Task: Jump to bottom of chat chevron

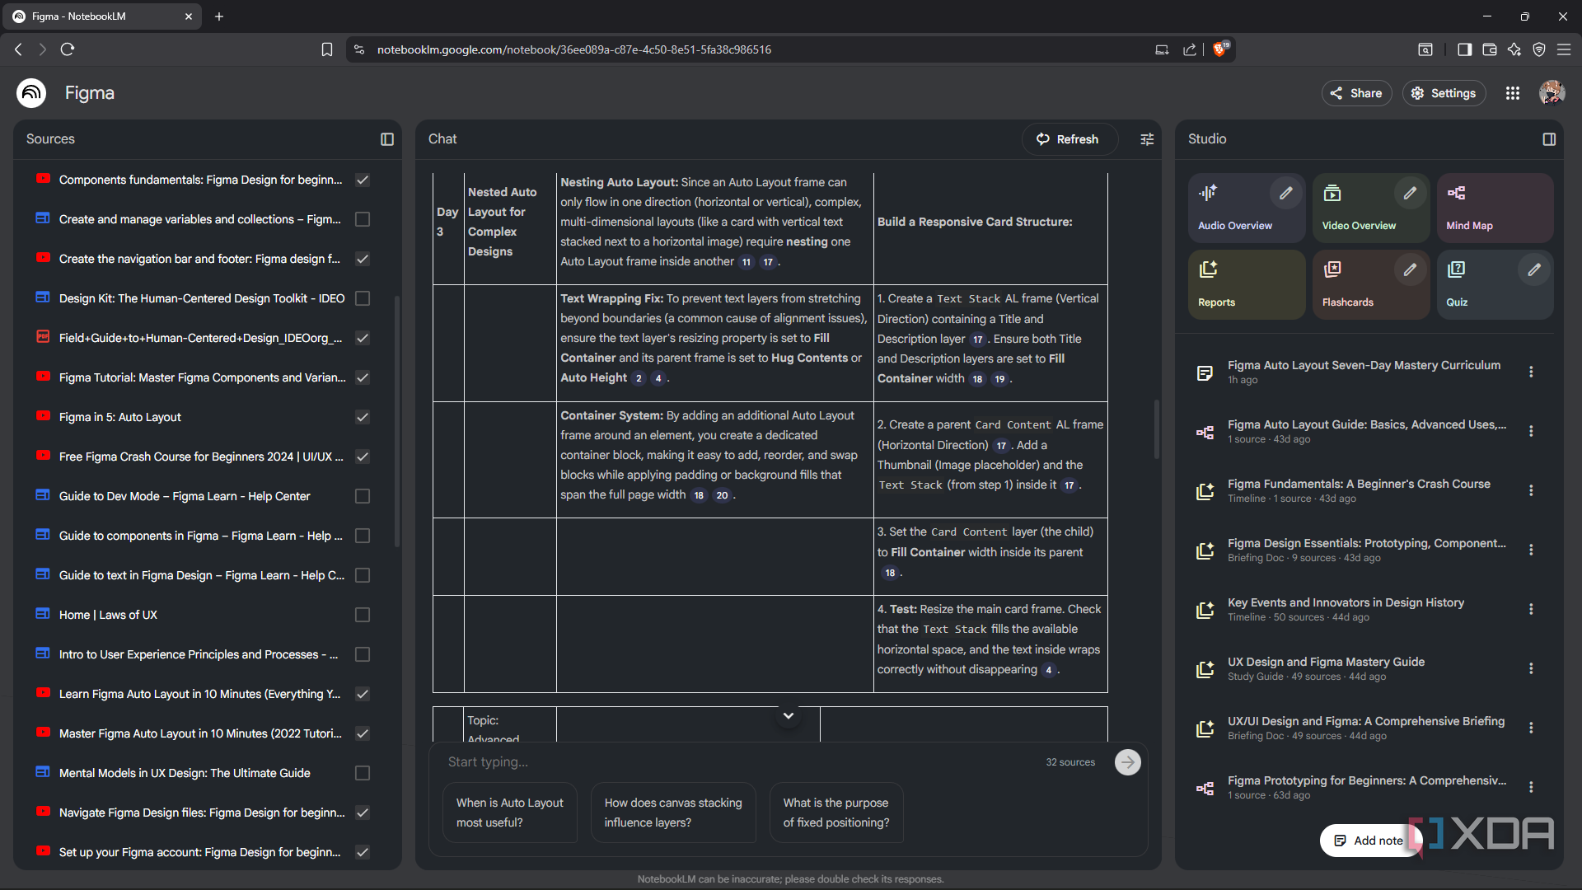Action: (x=789, y=715)
